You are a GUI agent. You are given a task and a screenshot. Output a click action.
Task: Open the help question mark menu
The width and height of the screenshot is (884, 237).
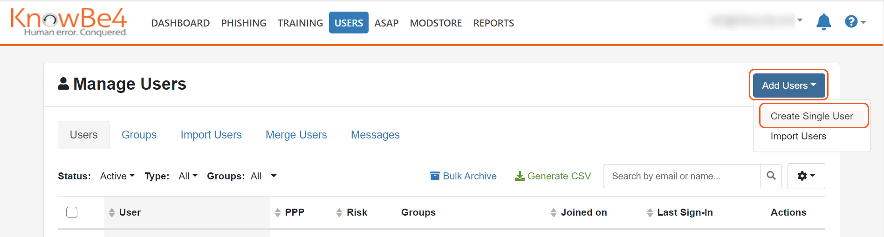[x=855, y=22]
